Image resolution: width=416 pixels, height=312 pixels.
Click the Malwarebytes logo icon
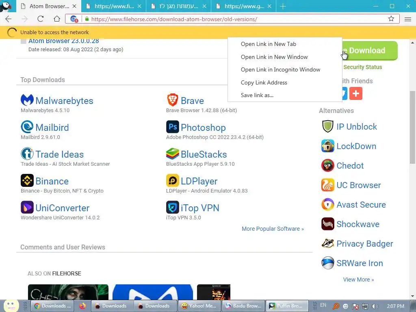pos(27,100)
